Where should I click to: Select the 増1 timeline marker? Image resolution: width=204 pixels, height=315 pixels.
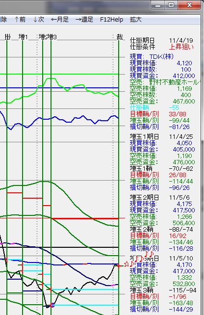tap(23, 37)
